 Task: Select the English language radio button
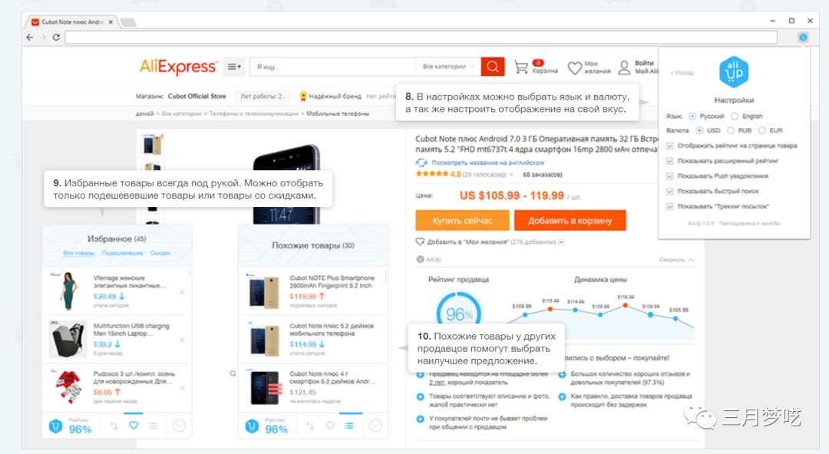click(x=735, y=117)
